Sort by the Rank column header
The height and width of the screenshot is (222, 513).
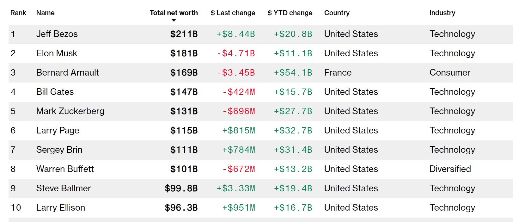(18, 13)
